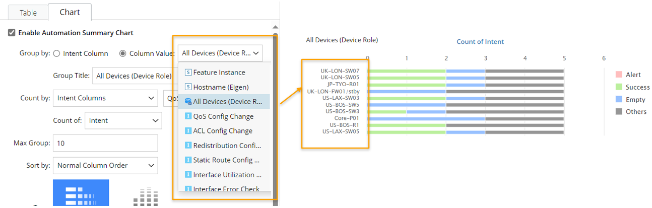Click the Empty legend blue swatch
This screenshot has width=652, height=208.
coord(619,100)
